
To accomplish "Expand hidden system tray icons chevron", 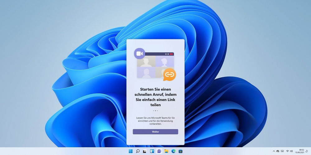I will (274, 151).
